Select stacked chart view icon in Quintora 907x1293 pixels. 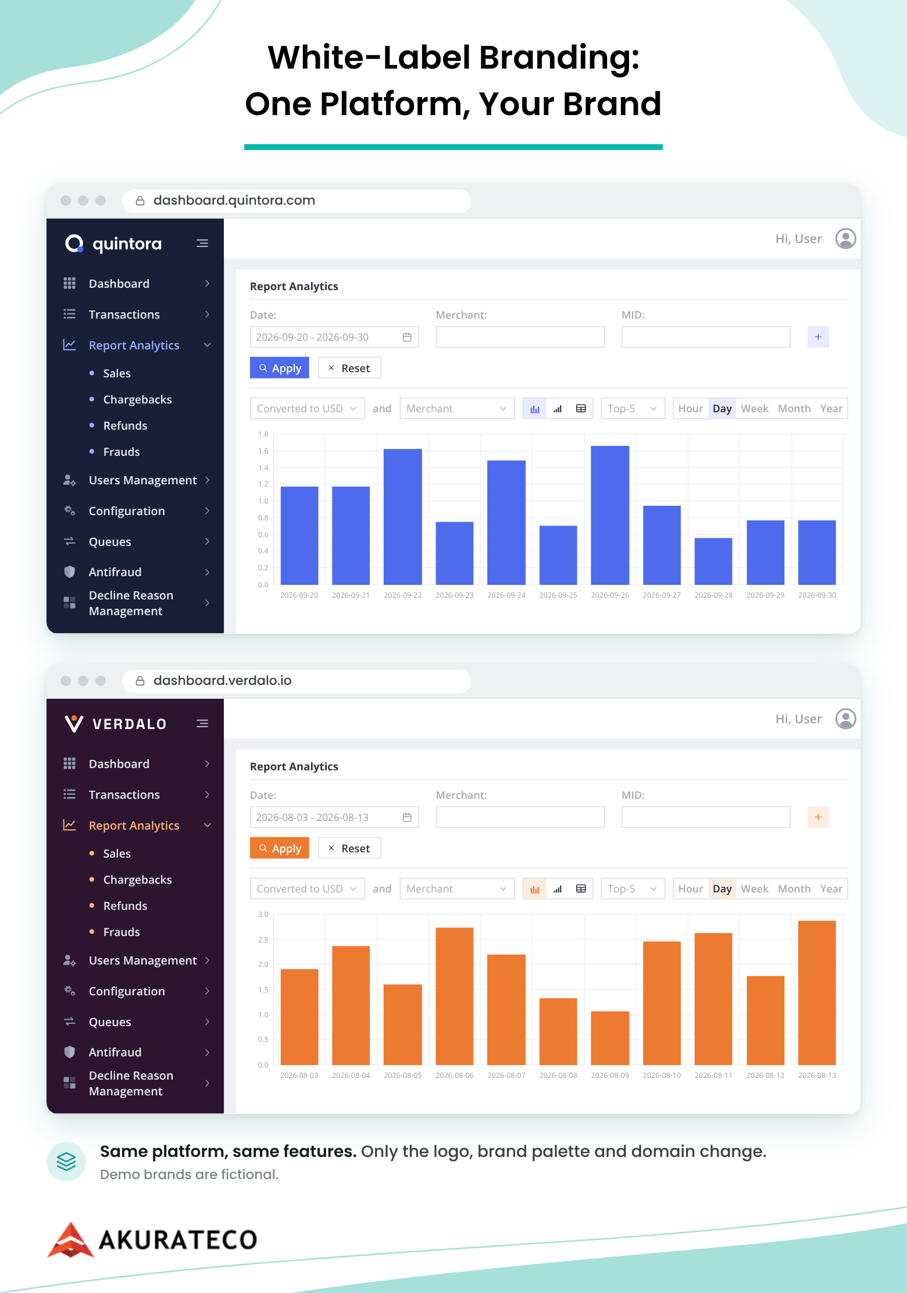558,409
